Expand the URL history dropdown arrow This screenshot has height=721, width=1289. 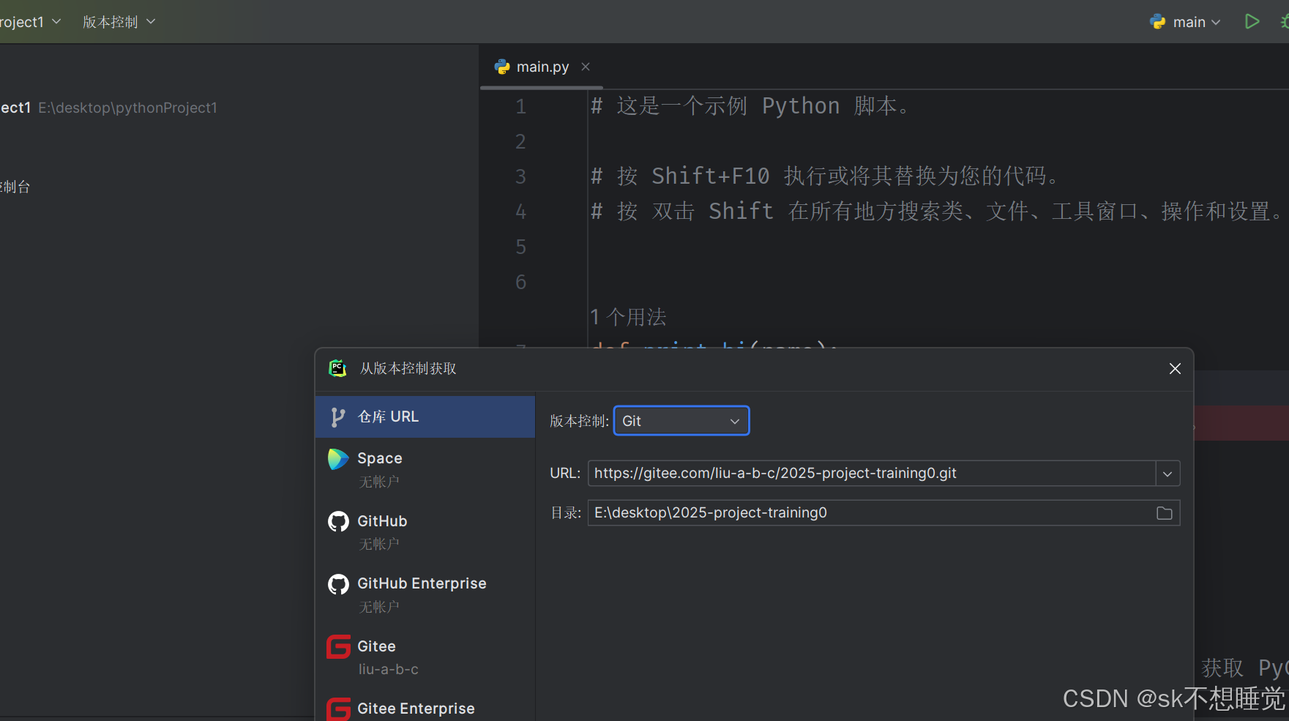click(1167, 474)
